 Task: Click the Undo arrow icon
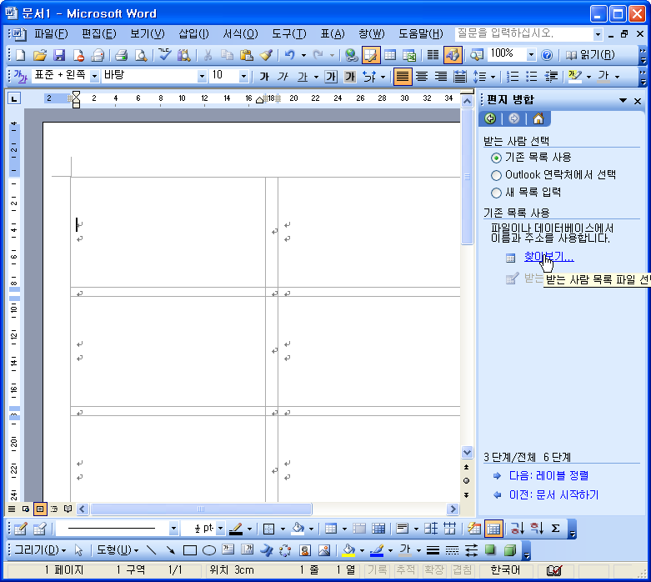290,55
